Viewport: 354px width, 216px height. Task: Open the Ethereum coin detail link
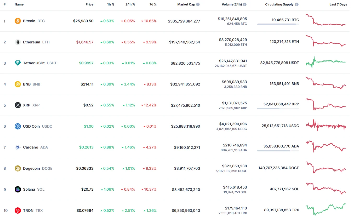pyautogui.click(x=31, y=42)
